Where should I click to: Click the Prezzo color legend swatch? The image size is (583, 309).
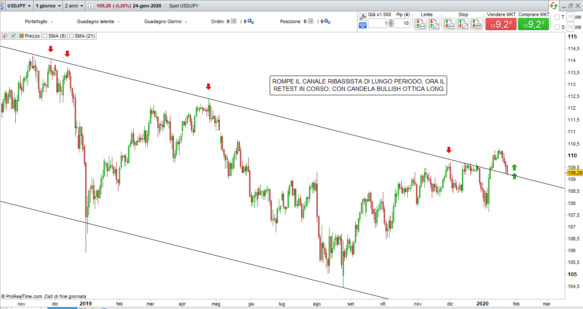tap(21, 36)
